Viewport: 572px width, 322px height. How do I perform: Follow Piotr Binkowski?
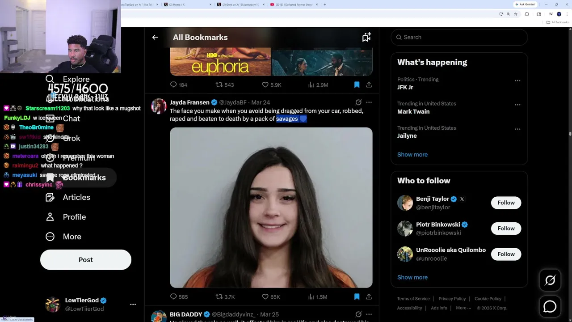pos(506,229)
